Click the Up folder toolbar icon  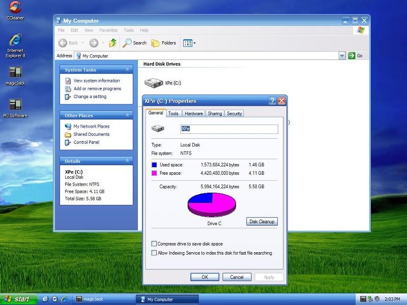click(112, 43)
